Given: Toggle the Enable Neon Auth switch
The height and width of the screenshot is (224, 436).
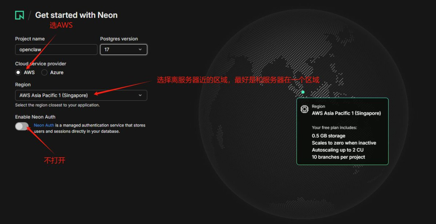Looking at the screenshot, I should coord(22,126).
